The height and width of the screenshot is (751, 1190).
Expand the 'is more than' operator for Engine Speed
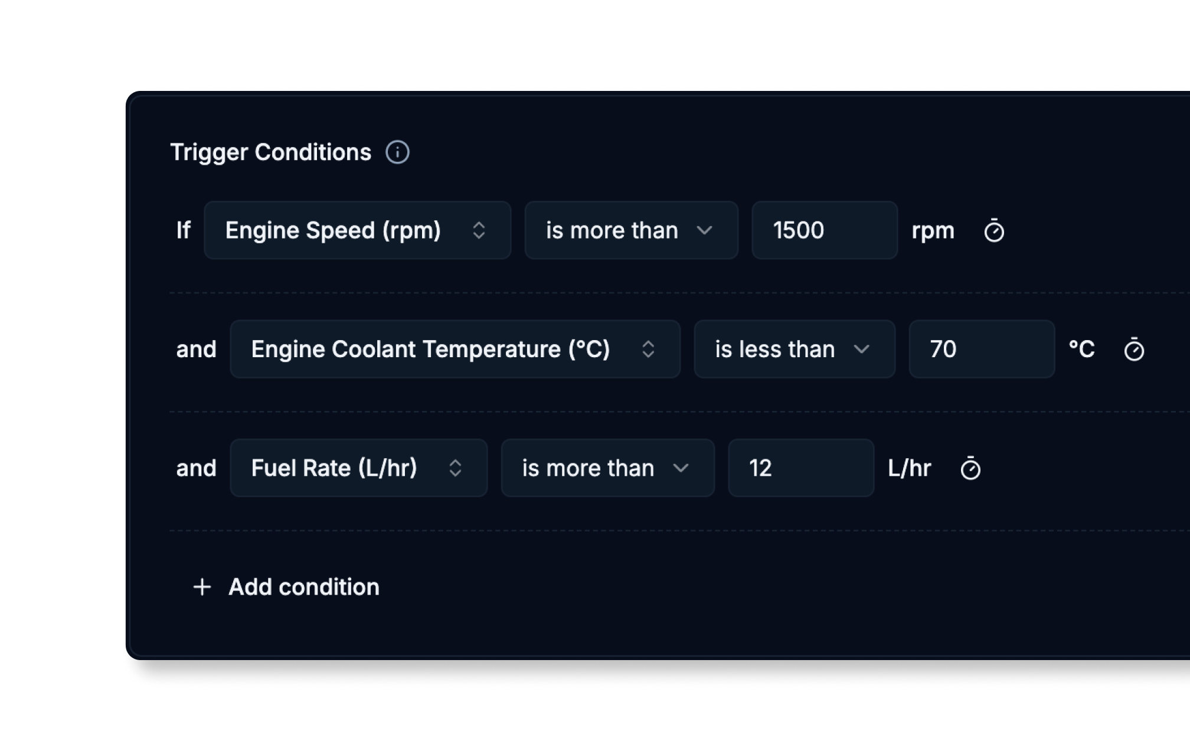pos(630,230)
